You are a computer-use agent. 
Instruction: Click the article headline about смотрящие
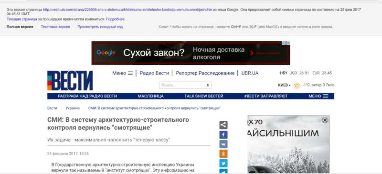coord(118,124)
